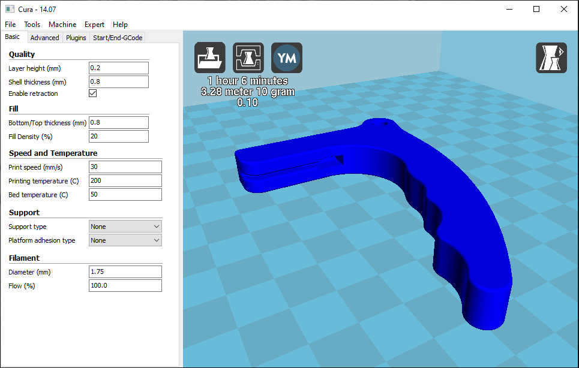Click the Save toolpath toolbar icon
The image size is (579, 368).
[x=248, y=58]
